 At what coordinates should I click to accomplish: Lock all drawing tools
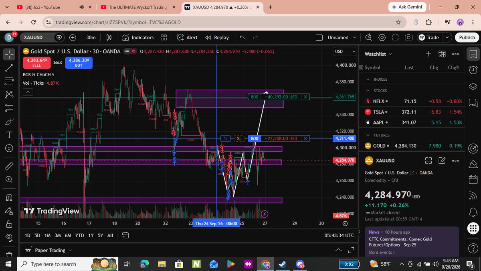pos(9,224)
